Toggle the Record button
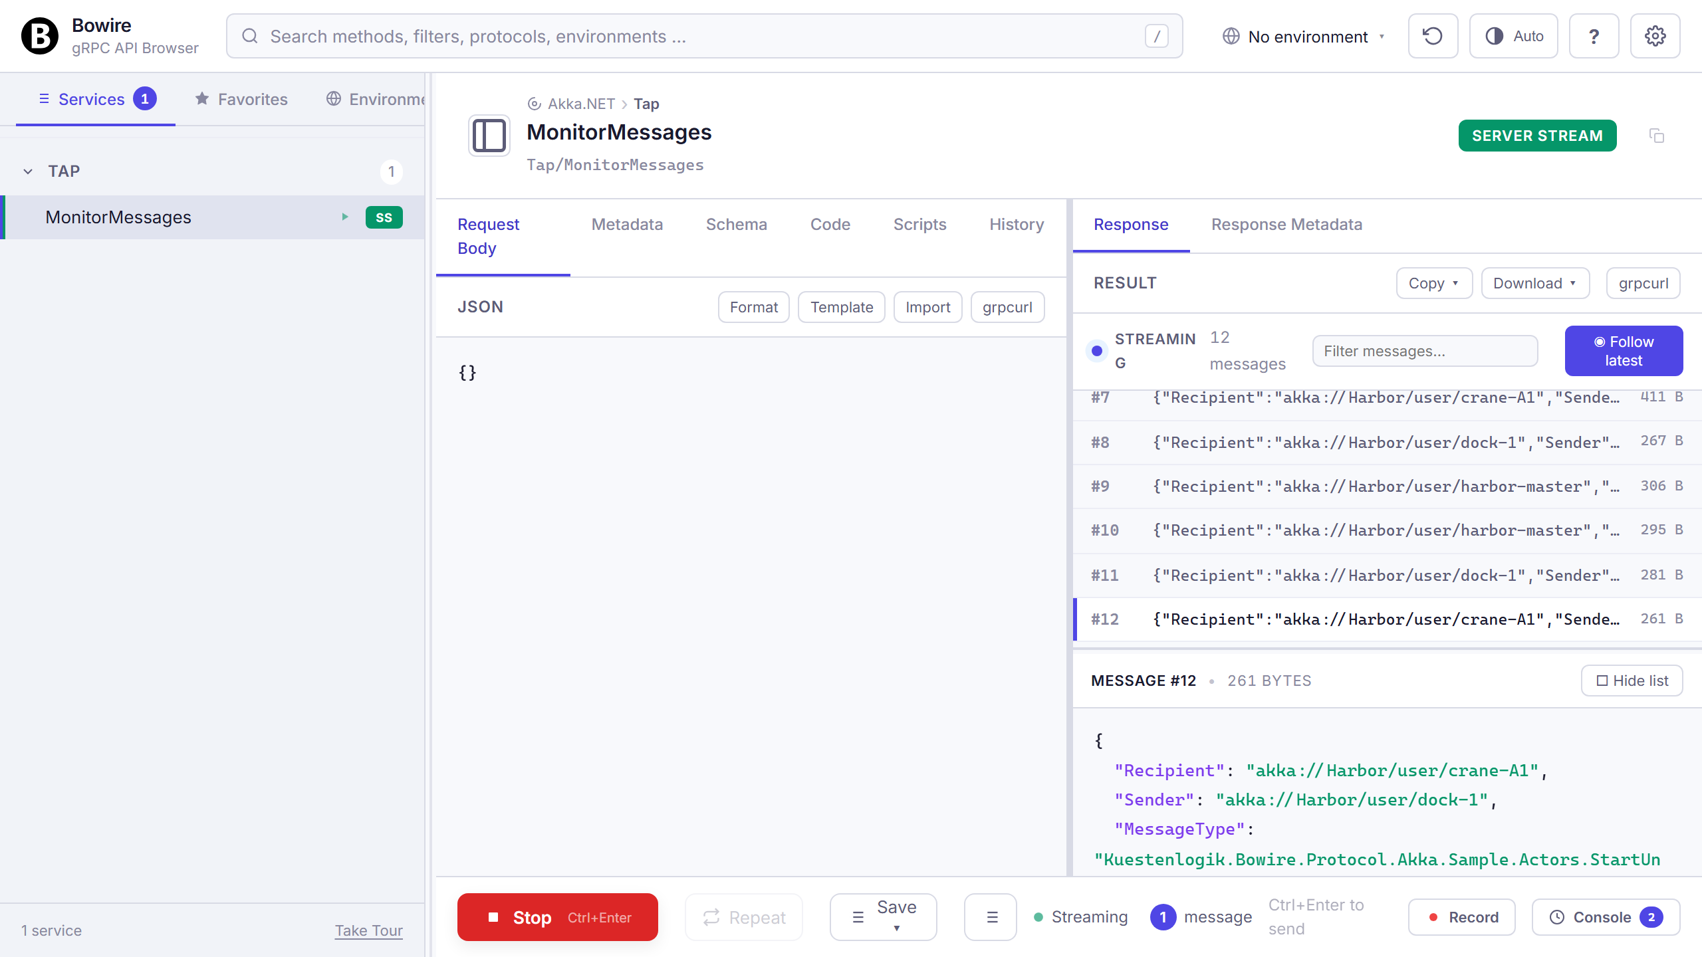The width and height of the screenshot is (1702, 957). tap(1462, 917)
